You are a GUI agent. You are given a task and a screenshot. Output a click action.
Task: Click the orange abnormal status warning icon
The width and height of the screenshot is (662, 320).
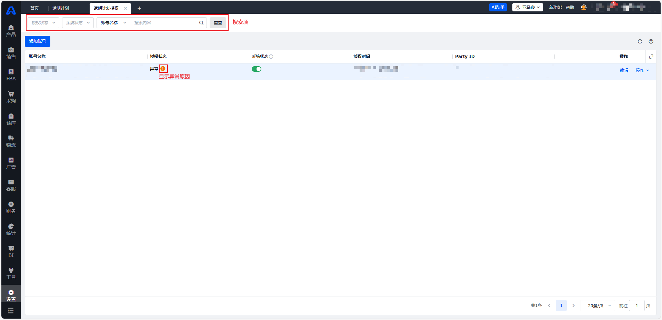pos(163,69)
